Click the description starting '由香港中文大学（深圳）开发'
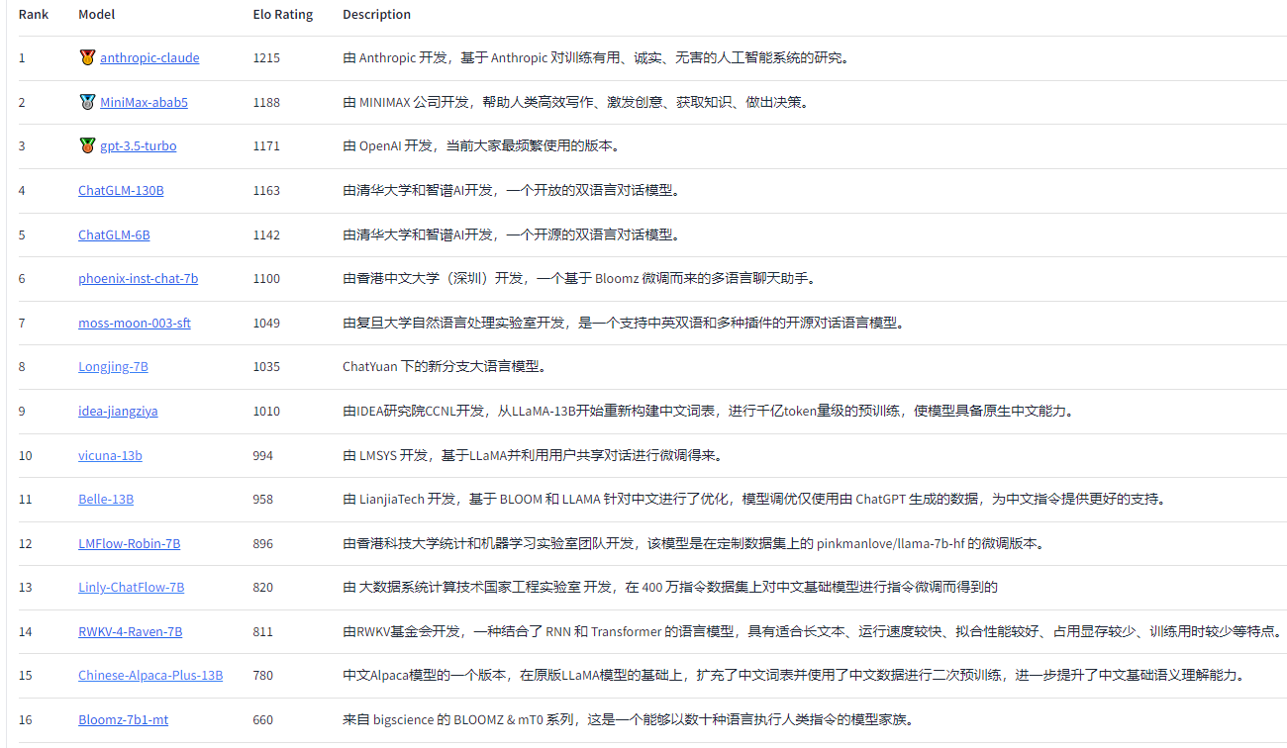This screenshot has width=1287, height=748. (580, 278)
